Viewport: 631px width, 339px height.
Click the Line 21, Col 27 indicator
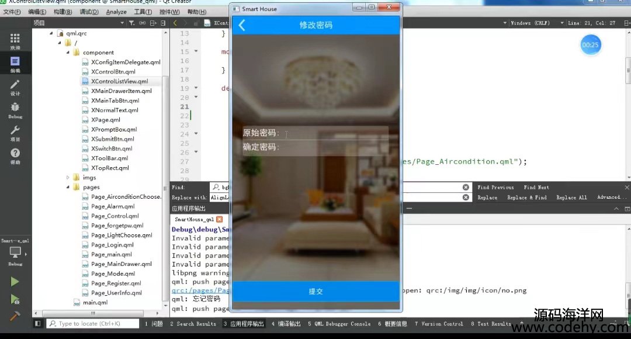click(591, 23)
